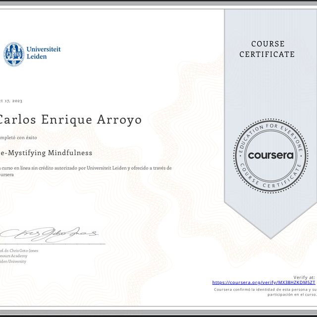Click the name 'Carlos Enrique Arroyo'

70,120
